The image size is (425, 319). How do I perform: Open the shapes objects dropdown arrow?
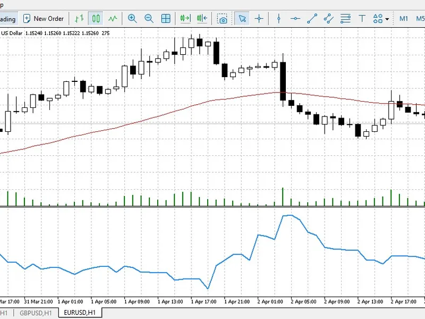[x=387, y=19]
